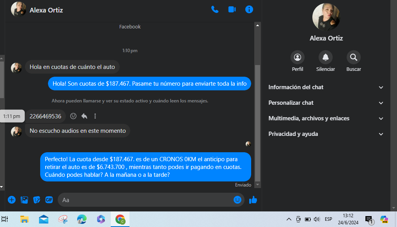This screenshot has height=227, width=397.
Task: Send a thumbs-up like
Action: coord(253,200)
